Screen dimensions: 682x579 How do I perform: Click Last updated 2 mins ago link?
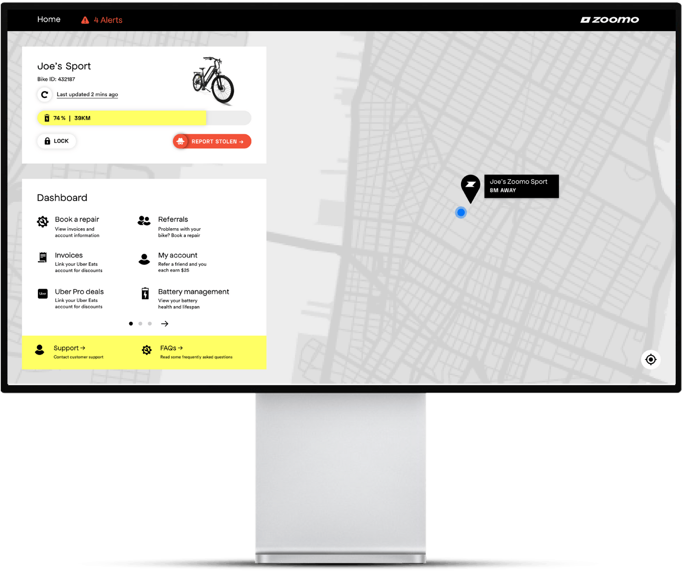tap(87, 95)
